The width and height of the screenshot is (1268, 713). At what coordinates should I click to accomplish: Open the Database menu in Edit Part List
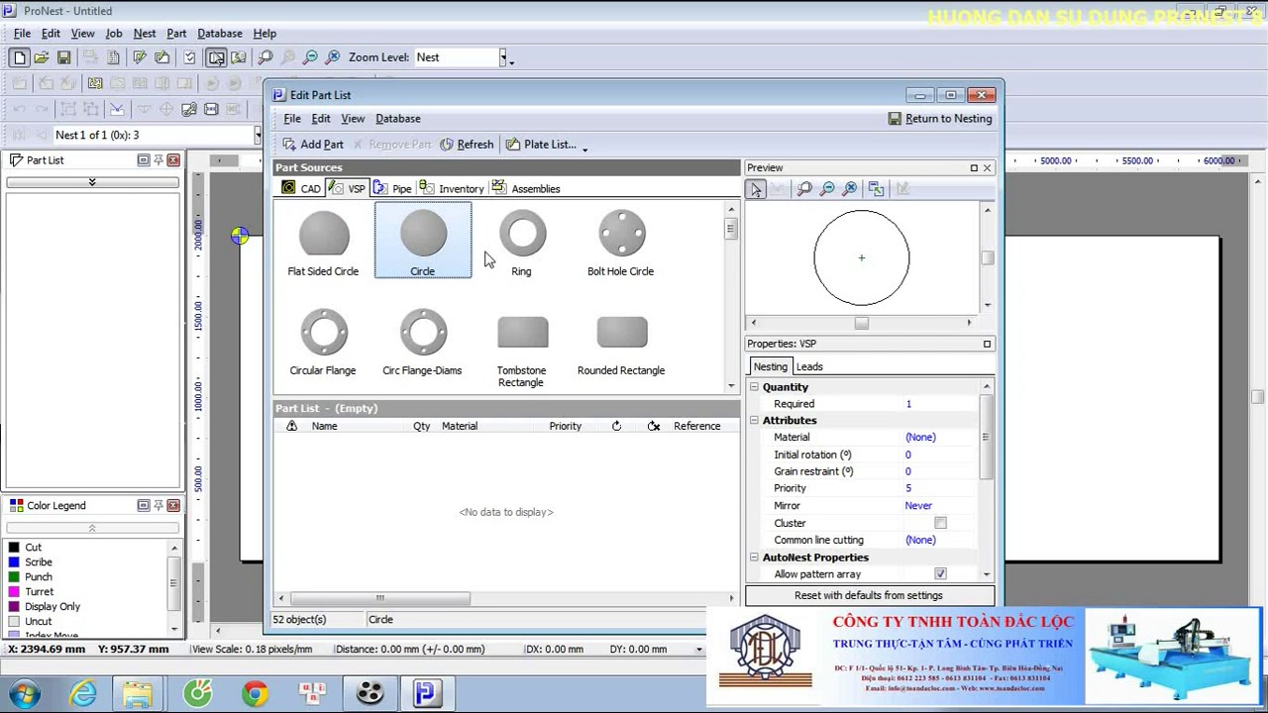pos(398,119)
